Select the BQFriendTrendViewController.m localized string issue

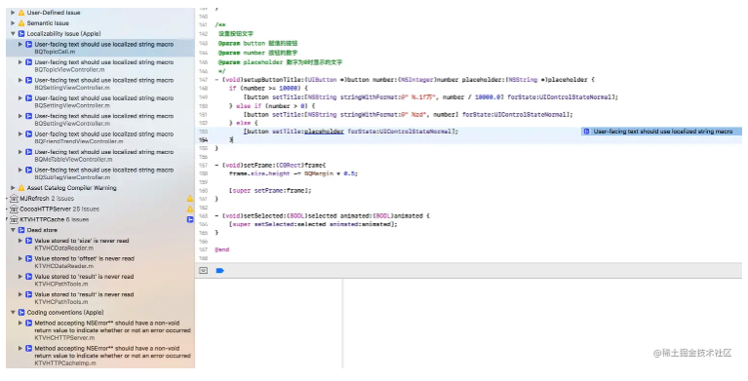[100, 137]
